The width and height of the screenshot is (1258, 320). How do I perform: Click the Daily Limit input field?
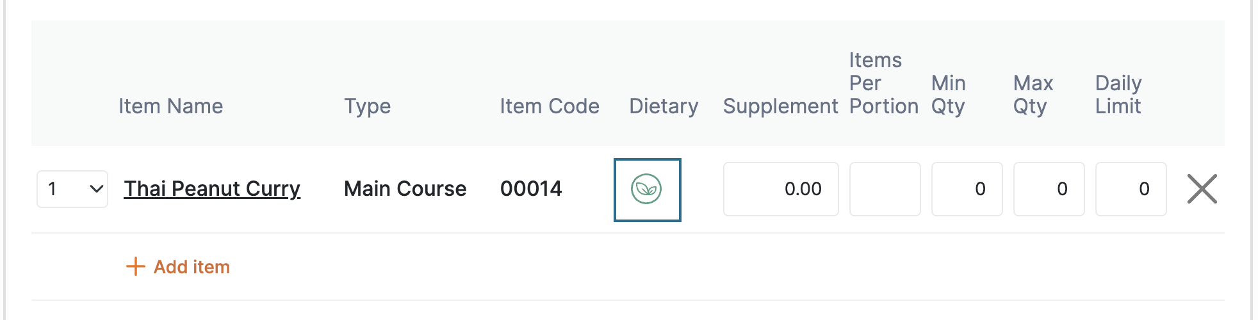(1131, 189)
